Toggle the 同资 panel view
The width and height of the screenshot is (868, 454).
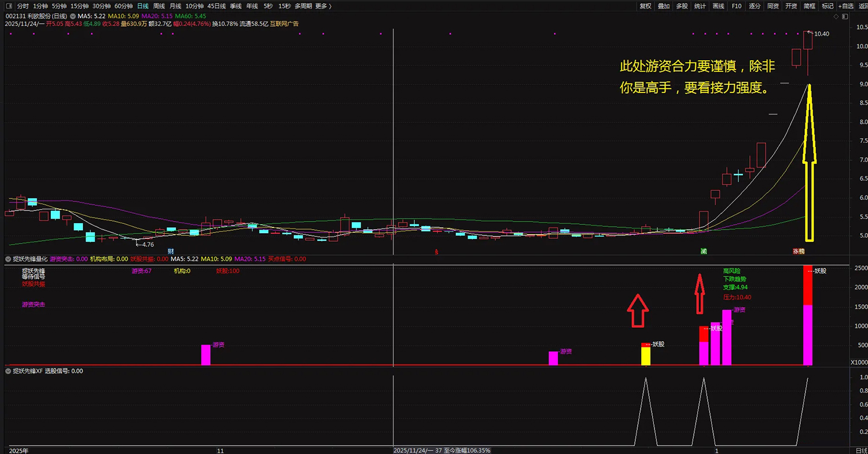773,6
